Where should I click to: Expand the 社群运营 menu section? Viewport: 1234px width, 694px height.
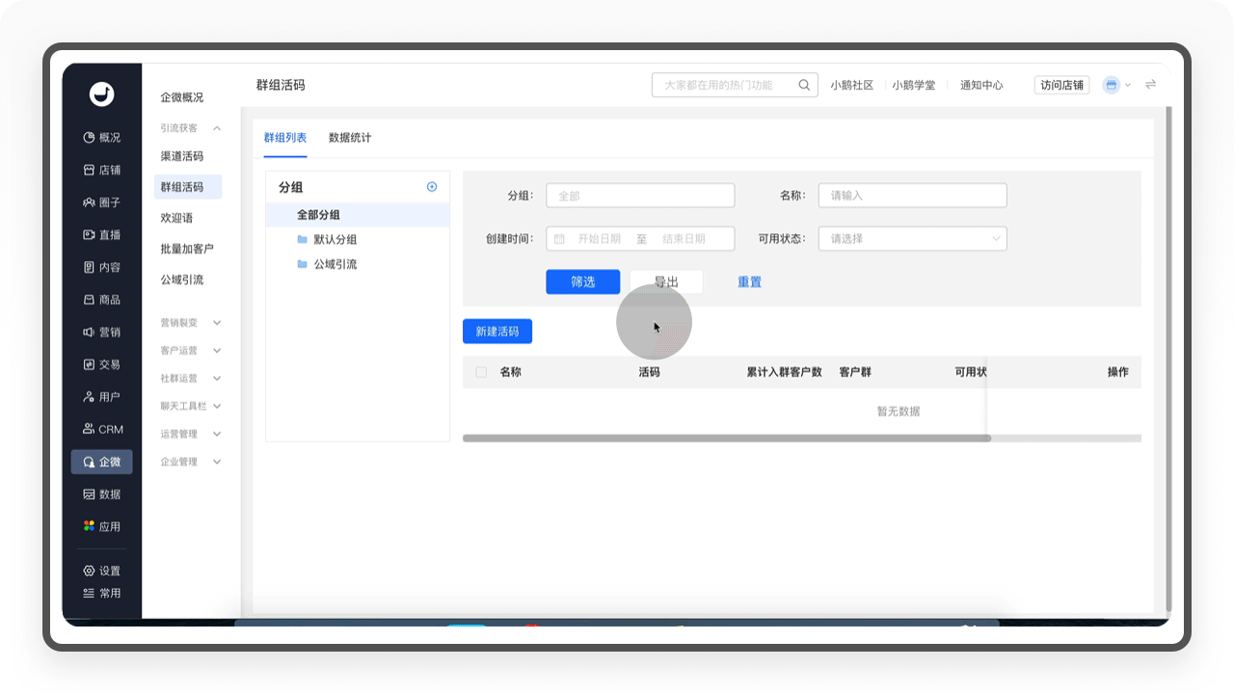pyautogui.click(x=191, y=379)
